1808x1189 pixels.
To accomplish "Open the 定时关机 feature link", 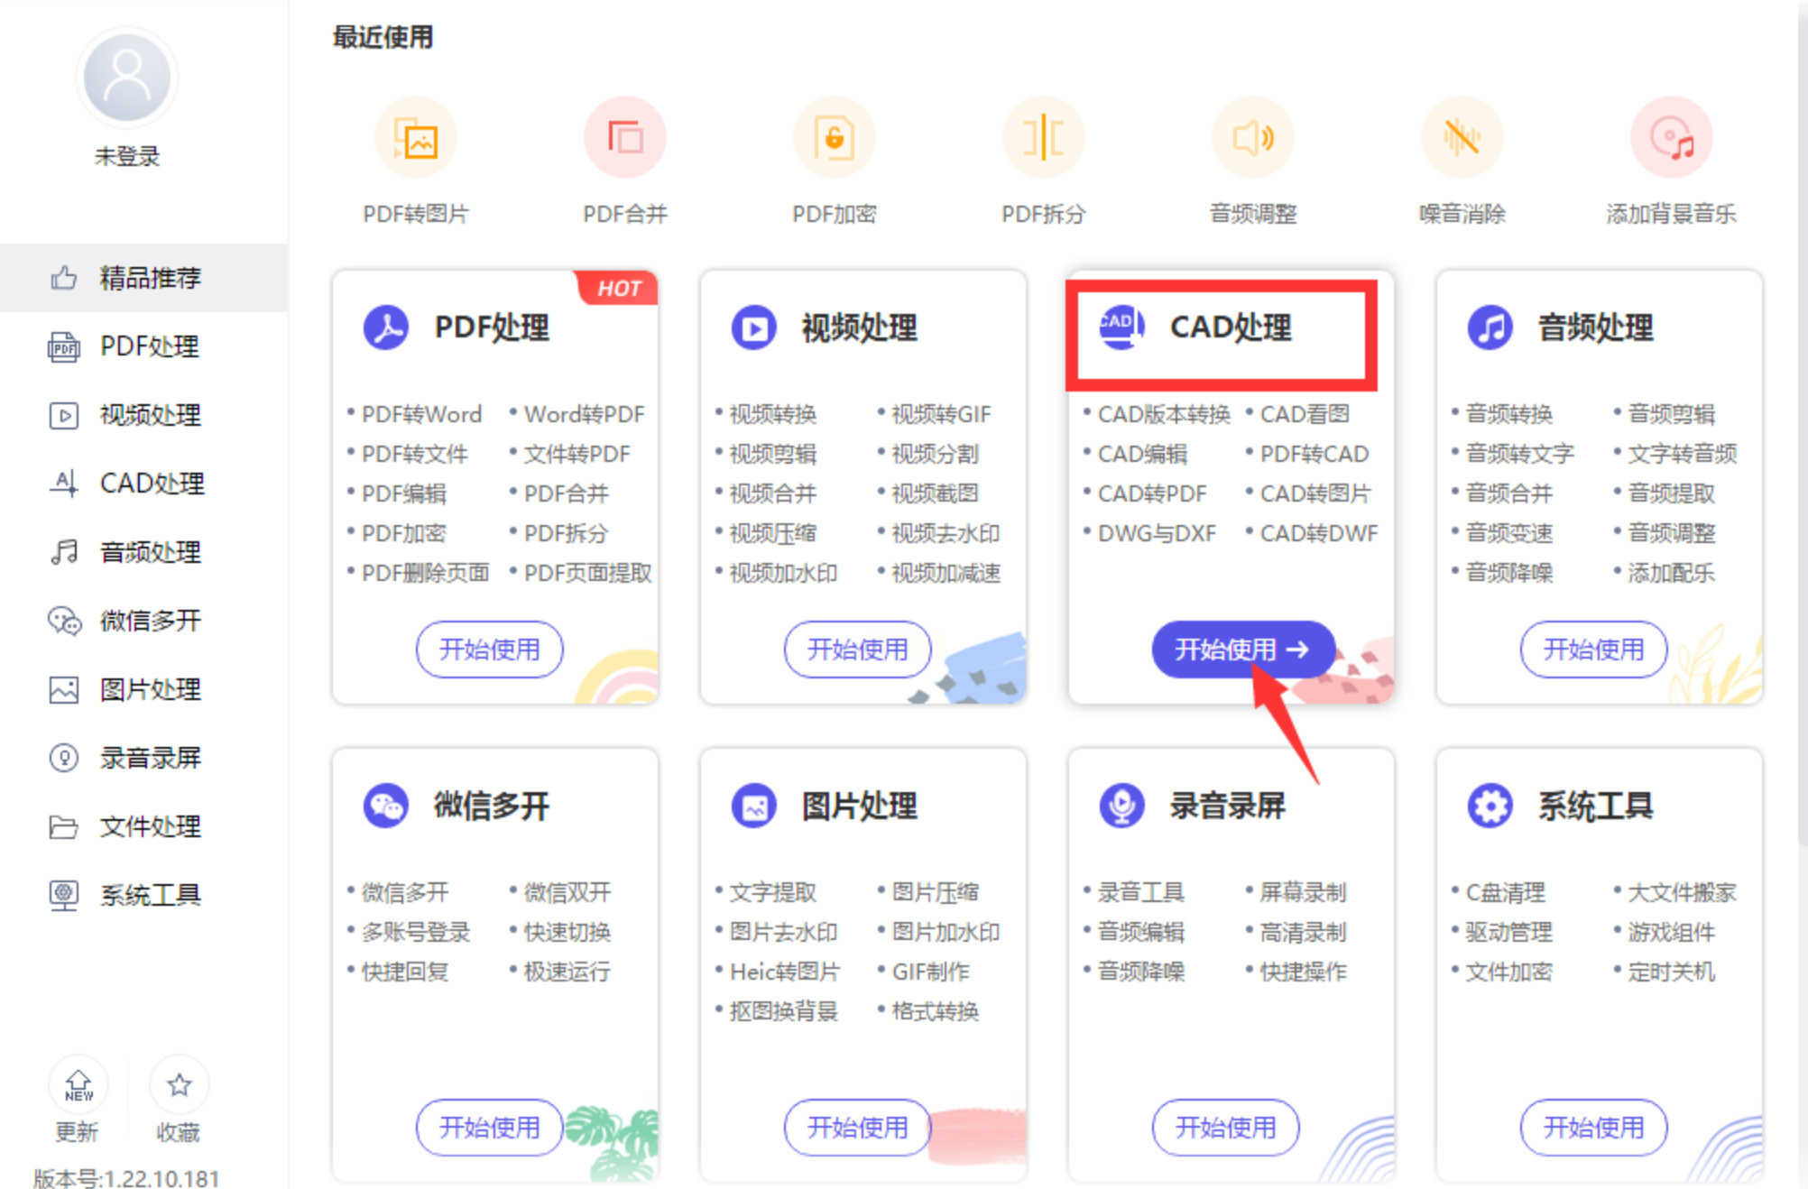I will click(x=1671, y=972).
